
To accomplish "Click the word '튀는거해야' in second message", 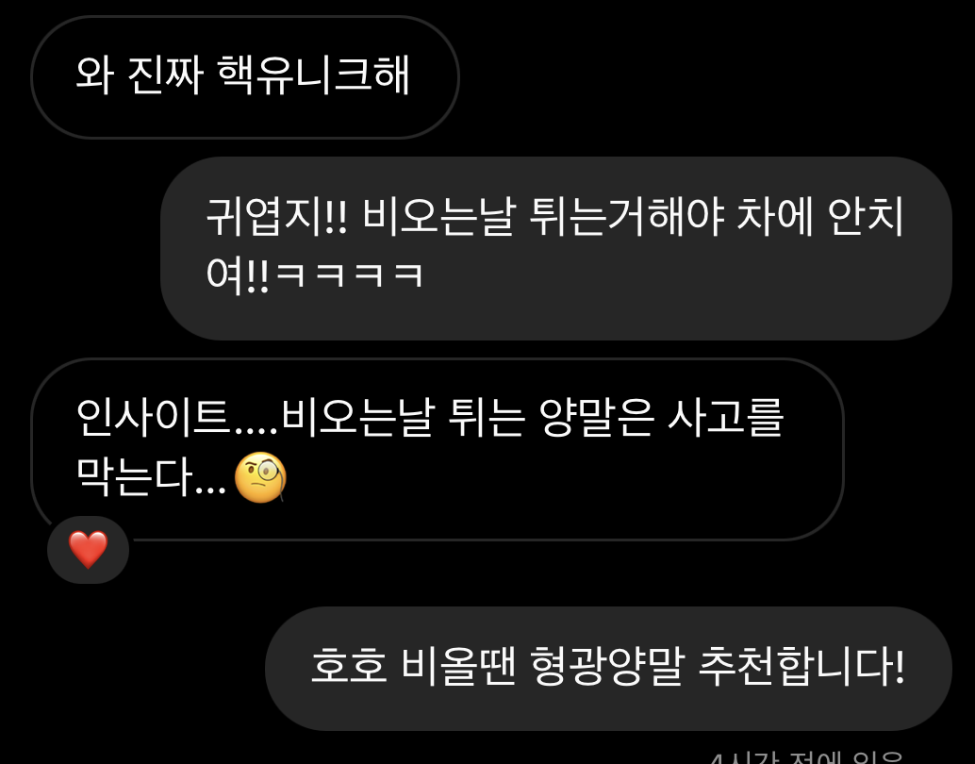I will click(626, 216).
